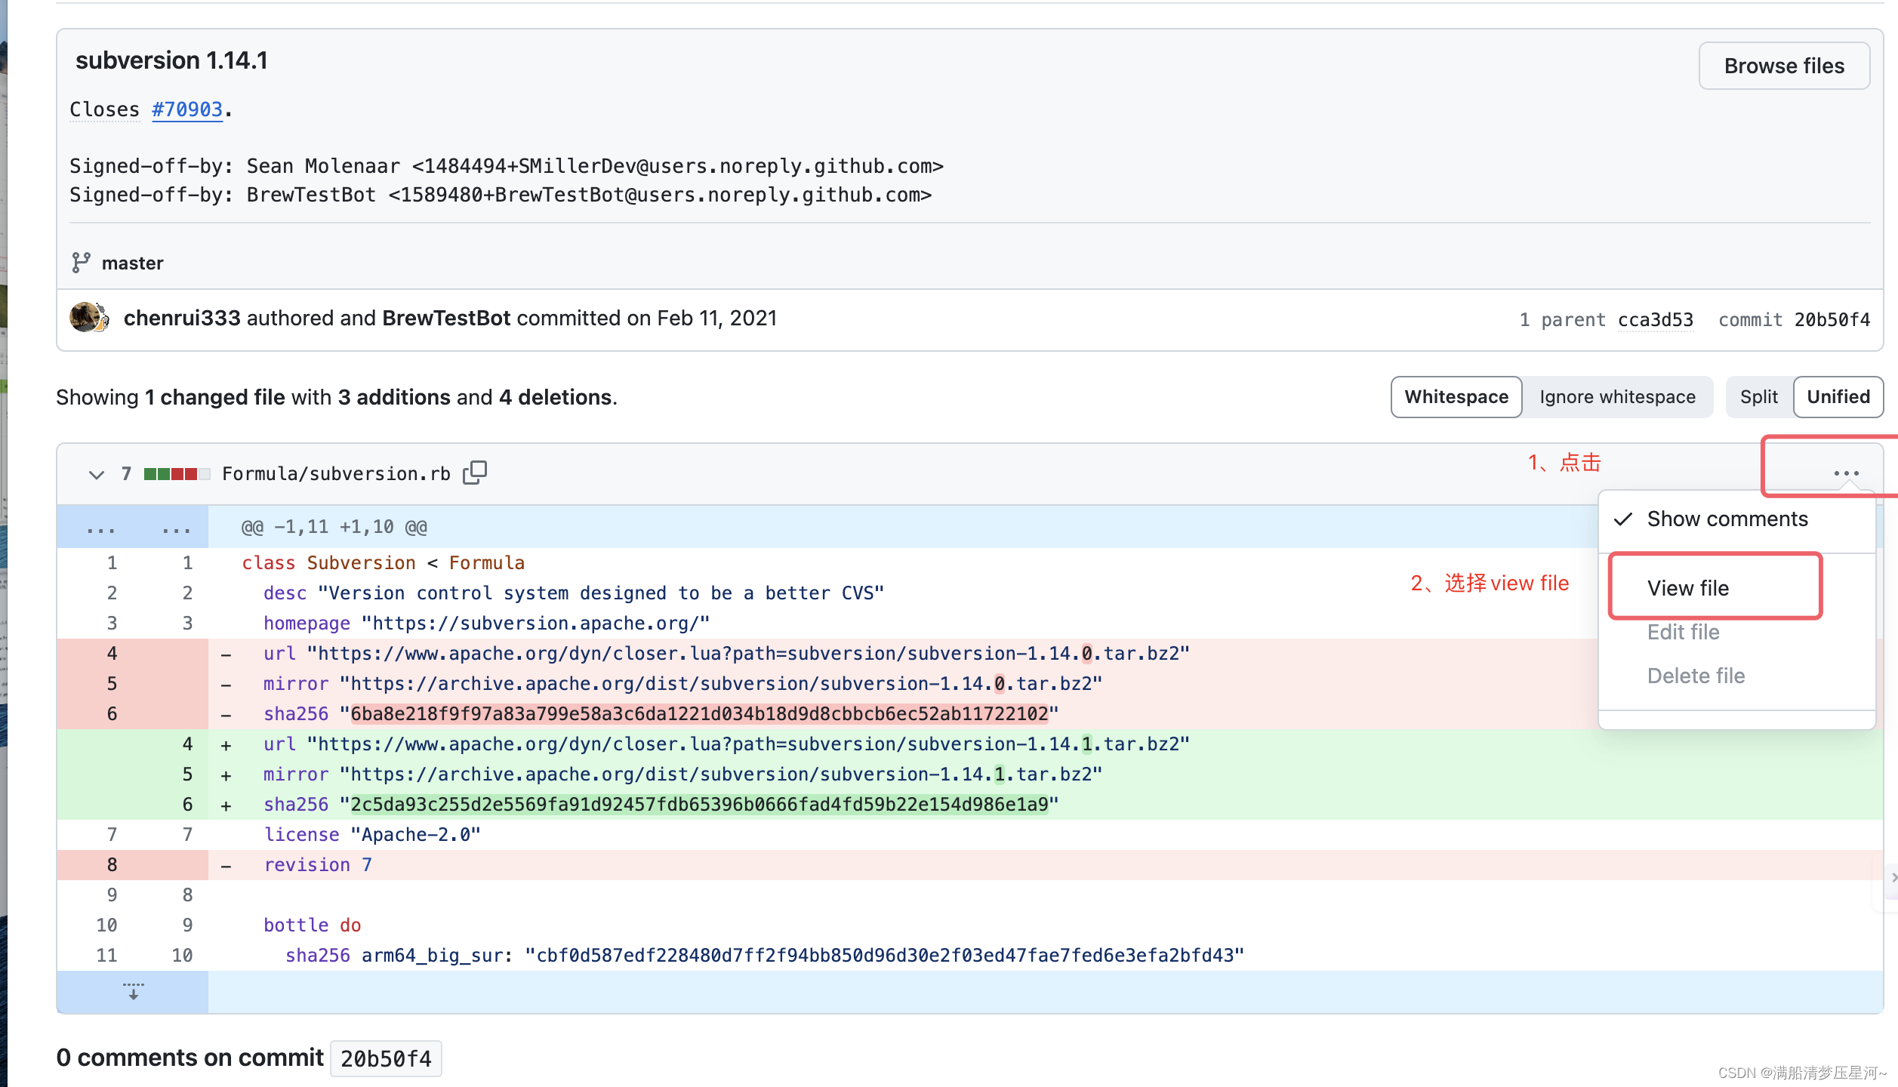Select Delete file from the menu
The height and width of the screenshot is (1087, 1898).
click(1696, 676)
